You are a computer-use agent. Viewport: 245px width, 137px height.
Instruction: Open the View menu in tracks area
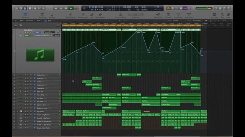(39, 21)
